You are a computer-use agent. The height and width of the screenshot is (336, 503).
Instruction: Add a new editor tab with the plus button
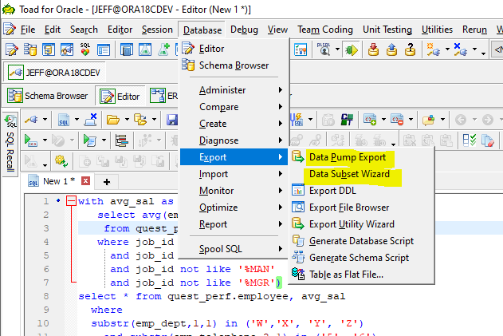106,181
